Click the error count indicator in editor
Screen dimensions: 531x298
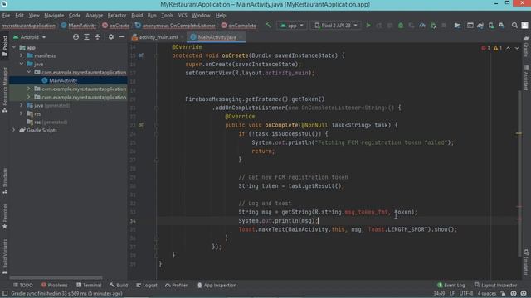[485, 48]
